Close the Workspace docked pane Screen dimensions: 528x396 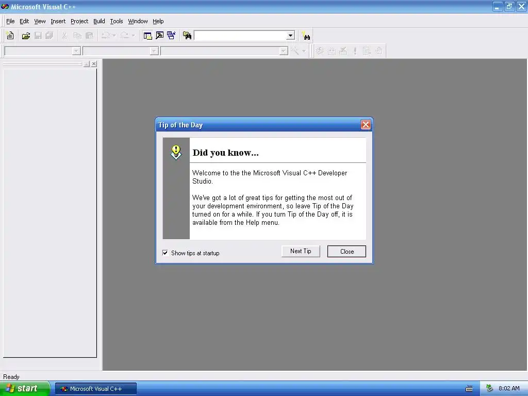94,63
